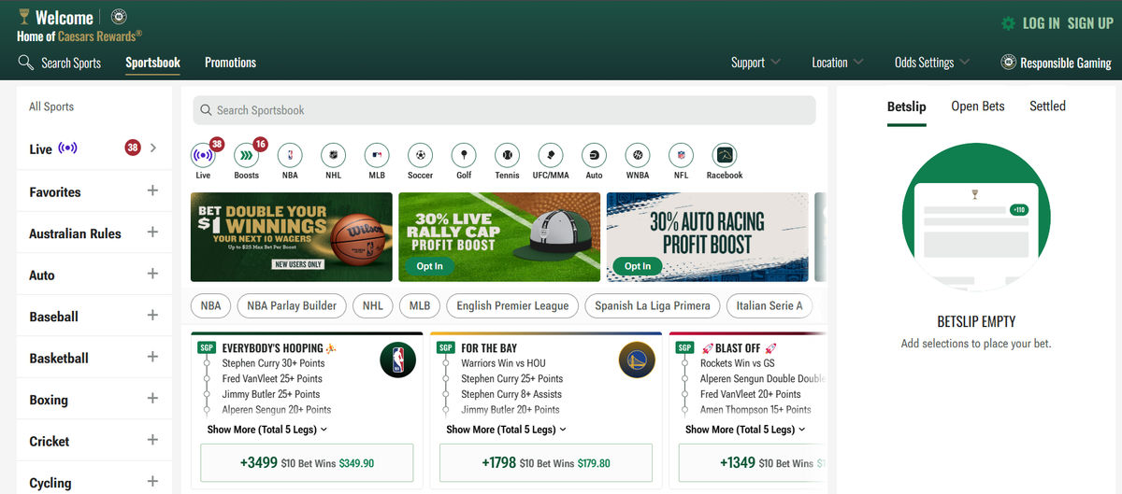Select the Spanish La Liga Primera chip
Screen dimensions: 1122x494
(x=653, y=305)
